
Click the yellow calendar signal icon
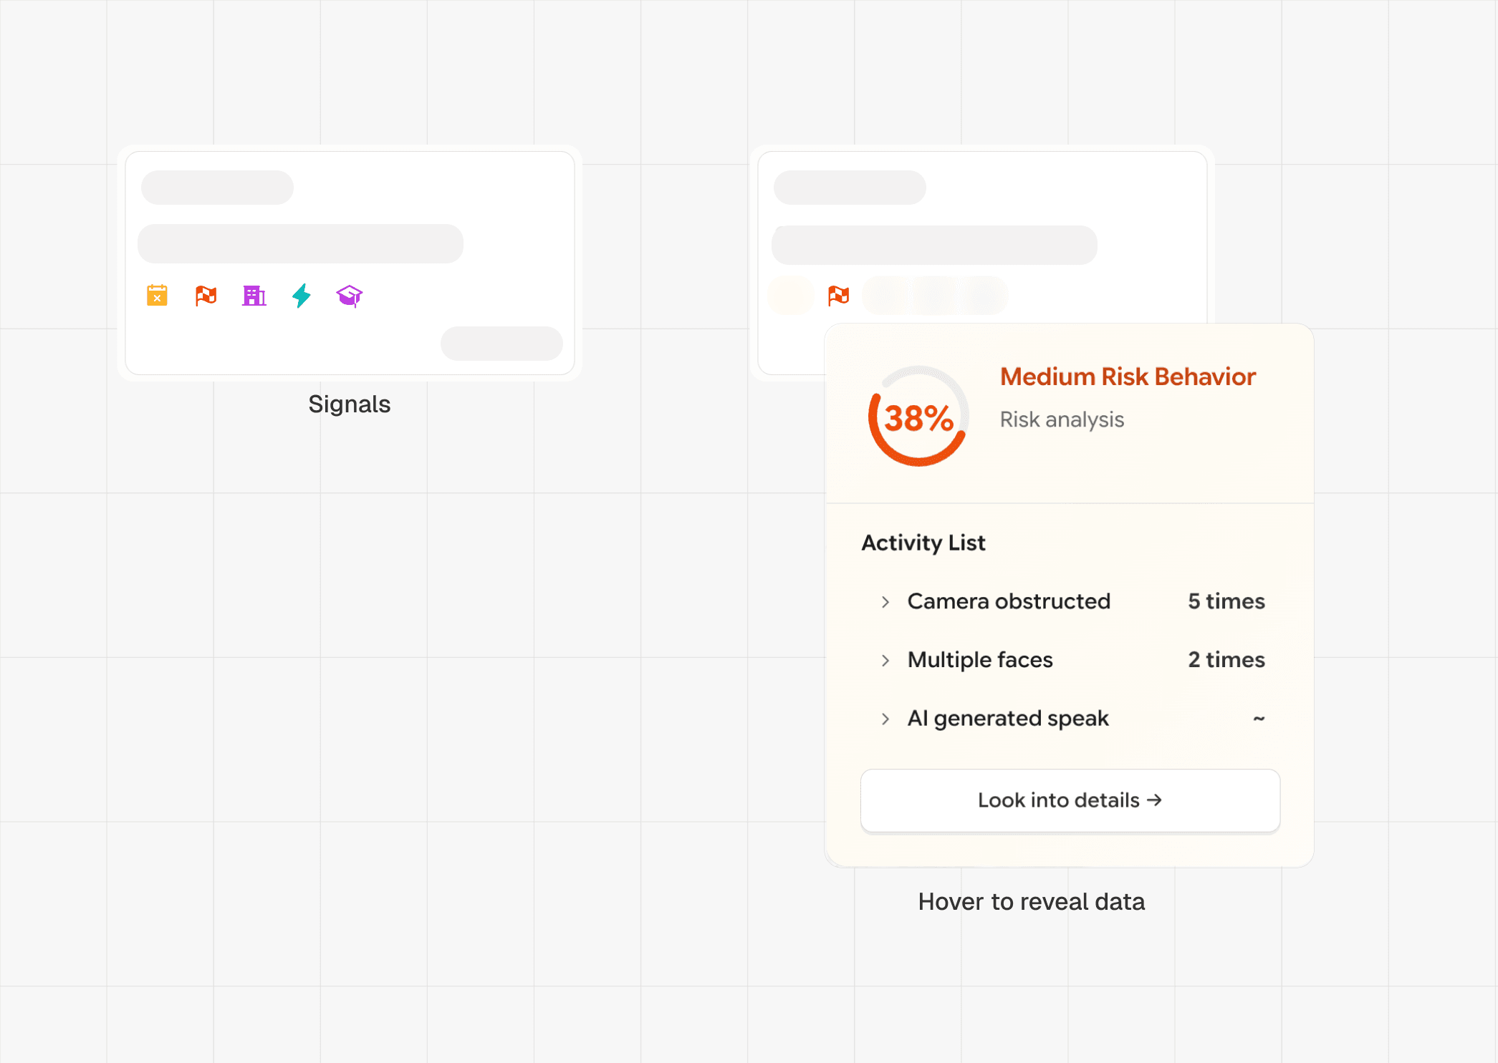tap(157, 296)
